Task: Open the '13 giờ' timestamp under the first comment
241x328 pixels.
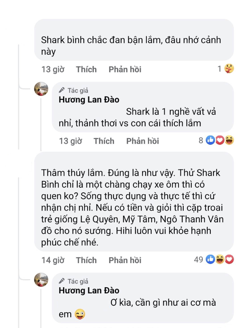Action: pos(53,69)
